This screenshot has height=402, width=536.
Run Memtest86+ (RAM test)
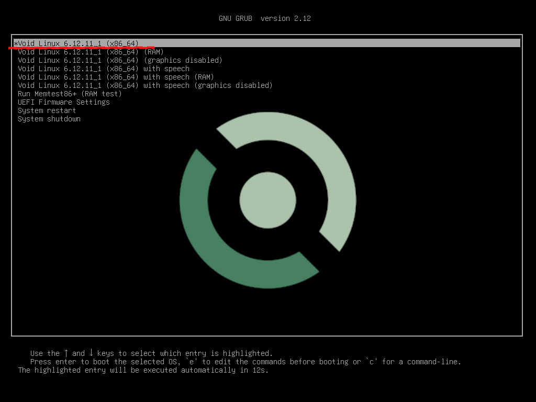70,94
